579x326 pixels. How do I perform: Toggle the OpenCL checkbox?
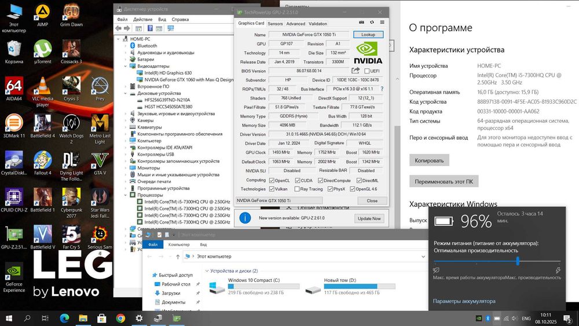272,181
